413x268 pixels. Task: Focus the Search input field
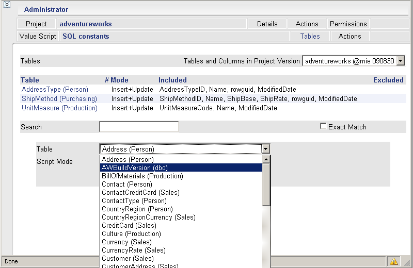(x=139, y=127)
